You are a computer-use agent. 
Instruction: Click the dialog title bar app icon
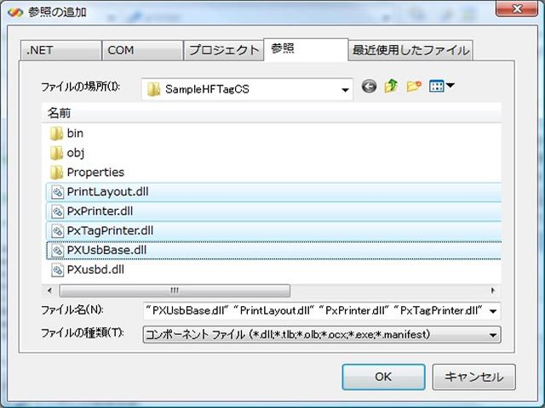coord(15,13)
